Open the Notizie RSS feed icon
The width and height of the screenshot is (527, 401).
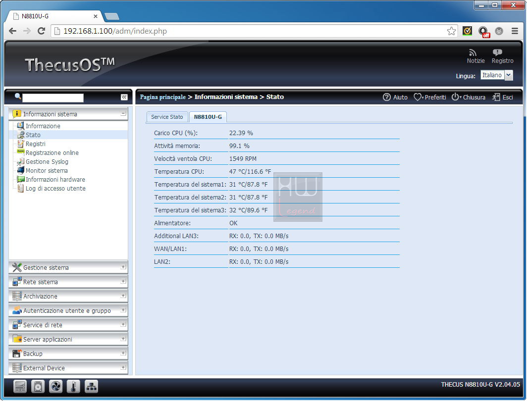473,53
